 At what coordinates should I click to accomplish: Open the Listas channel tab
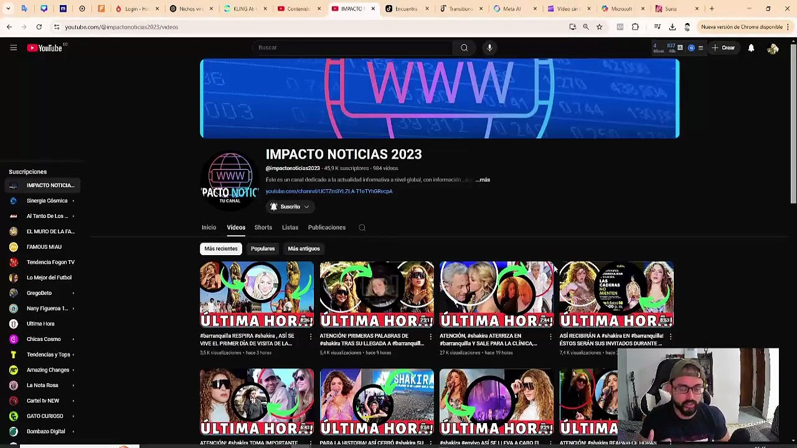click(x=290, y=228)
